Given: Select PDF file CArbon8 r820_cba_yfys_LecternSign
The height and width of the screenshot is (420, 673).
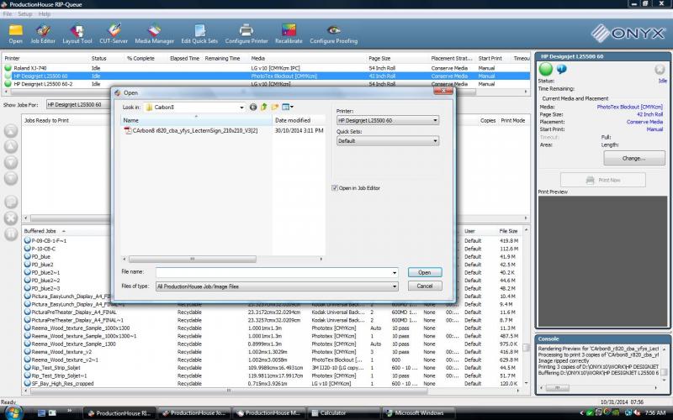Looking at the screenshot, I should [191, 130].
